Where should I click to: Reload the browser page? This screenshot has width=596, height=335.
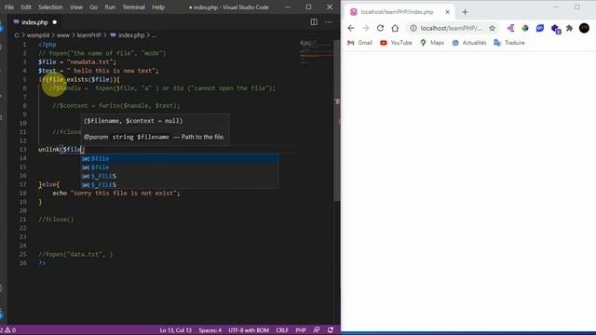click(380, 28)
